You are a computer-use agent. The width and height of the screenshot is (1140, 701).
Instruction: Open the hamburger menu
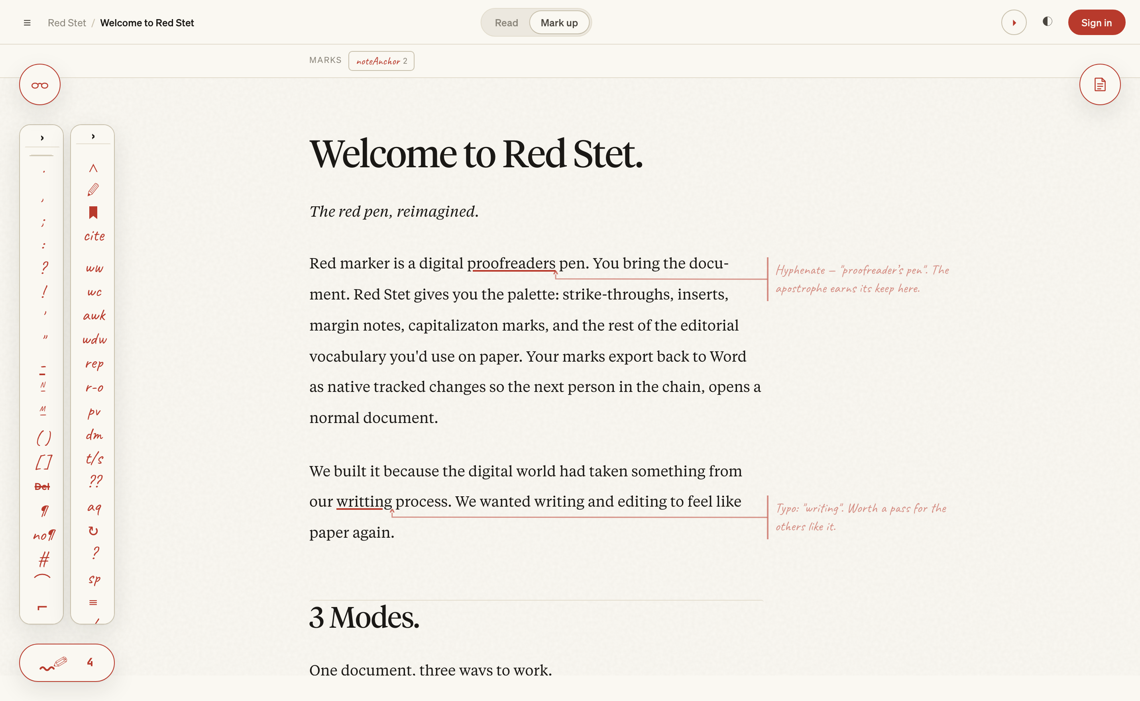click(27, 23)
